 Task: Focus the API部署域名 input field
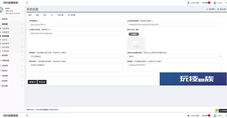click(x=76, y=25)
